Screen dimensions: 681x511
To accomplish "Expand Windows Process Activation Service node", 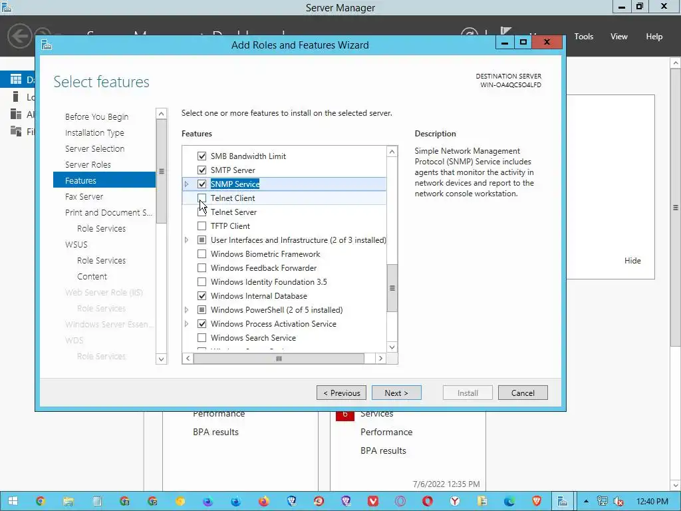I will pyautogui.click(x=187, y=324).
